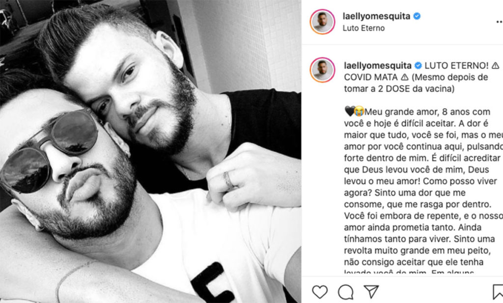Click the crying face emoji in the caption
503x303 pixels.
pos(359,111)
